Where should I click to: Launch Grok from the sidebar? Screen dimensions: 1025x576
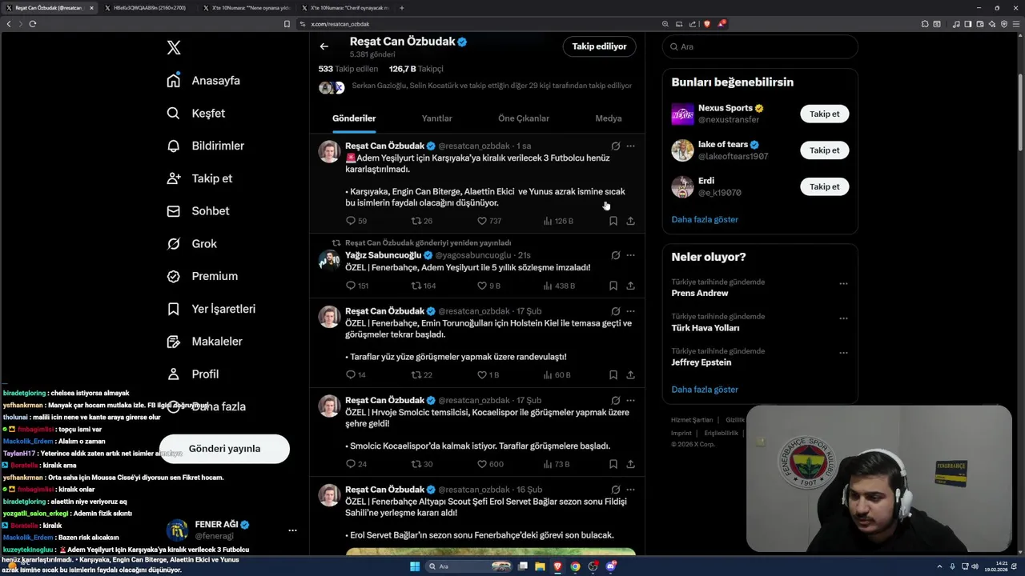(191, 244)
